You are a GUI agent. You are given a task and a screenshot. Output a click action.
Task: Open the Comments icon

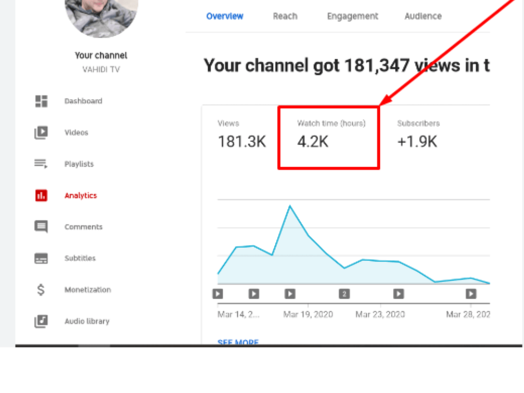click(x=41, y=226)
